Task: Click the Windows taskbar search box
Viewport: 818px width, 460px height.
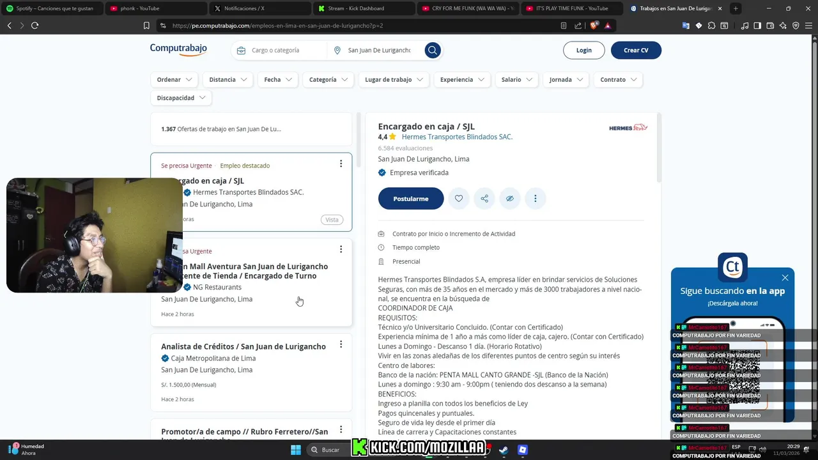Action: point(330,450)
